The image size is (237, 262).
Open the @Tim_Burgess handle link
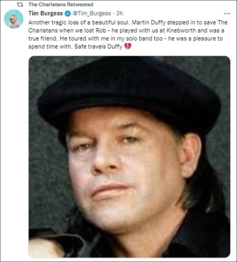[x=92, y=14]
